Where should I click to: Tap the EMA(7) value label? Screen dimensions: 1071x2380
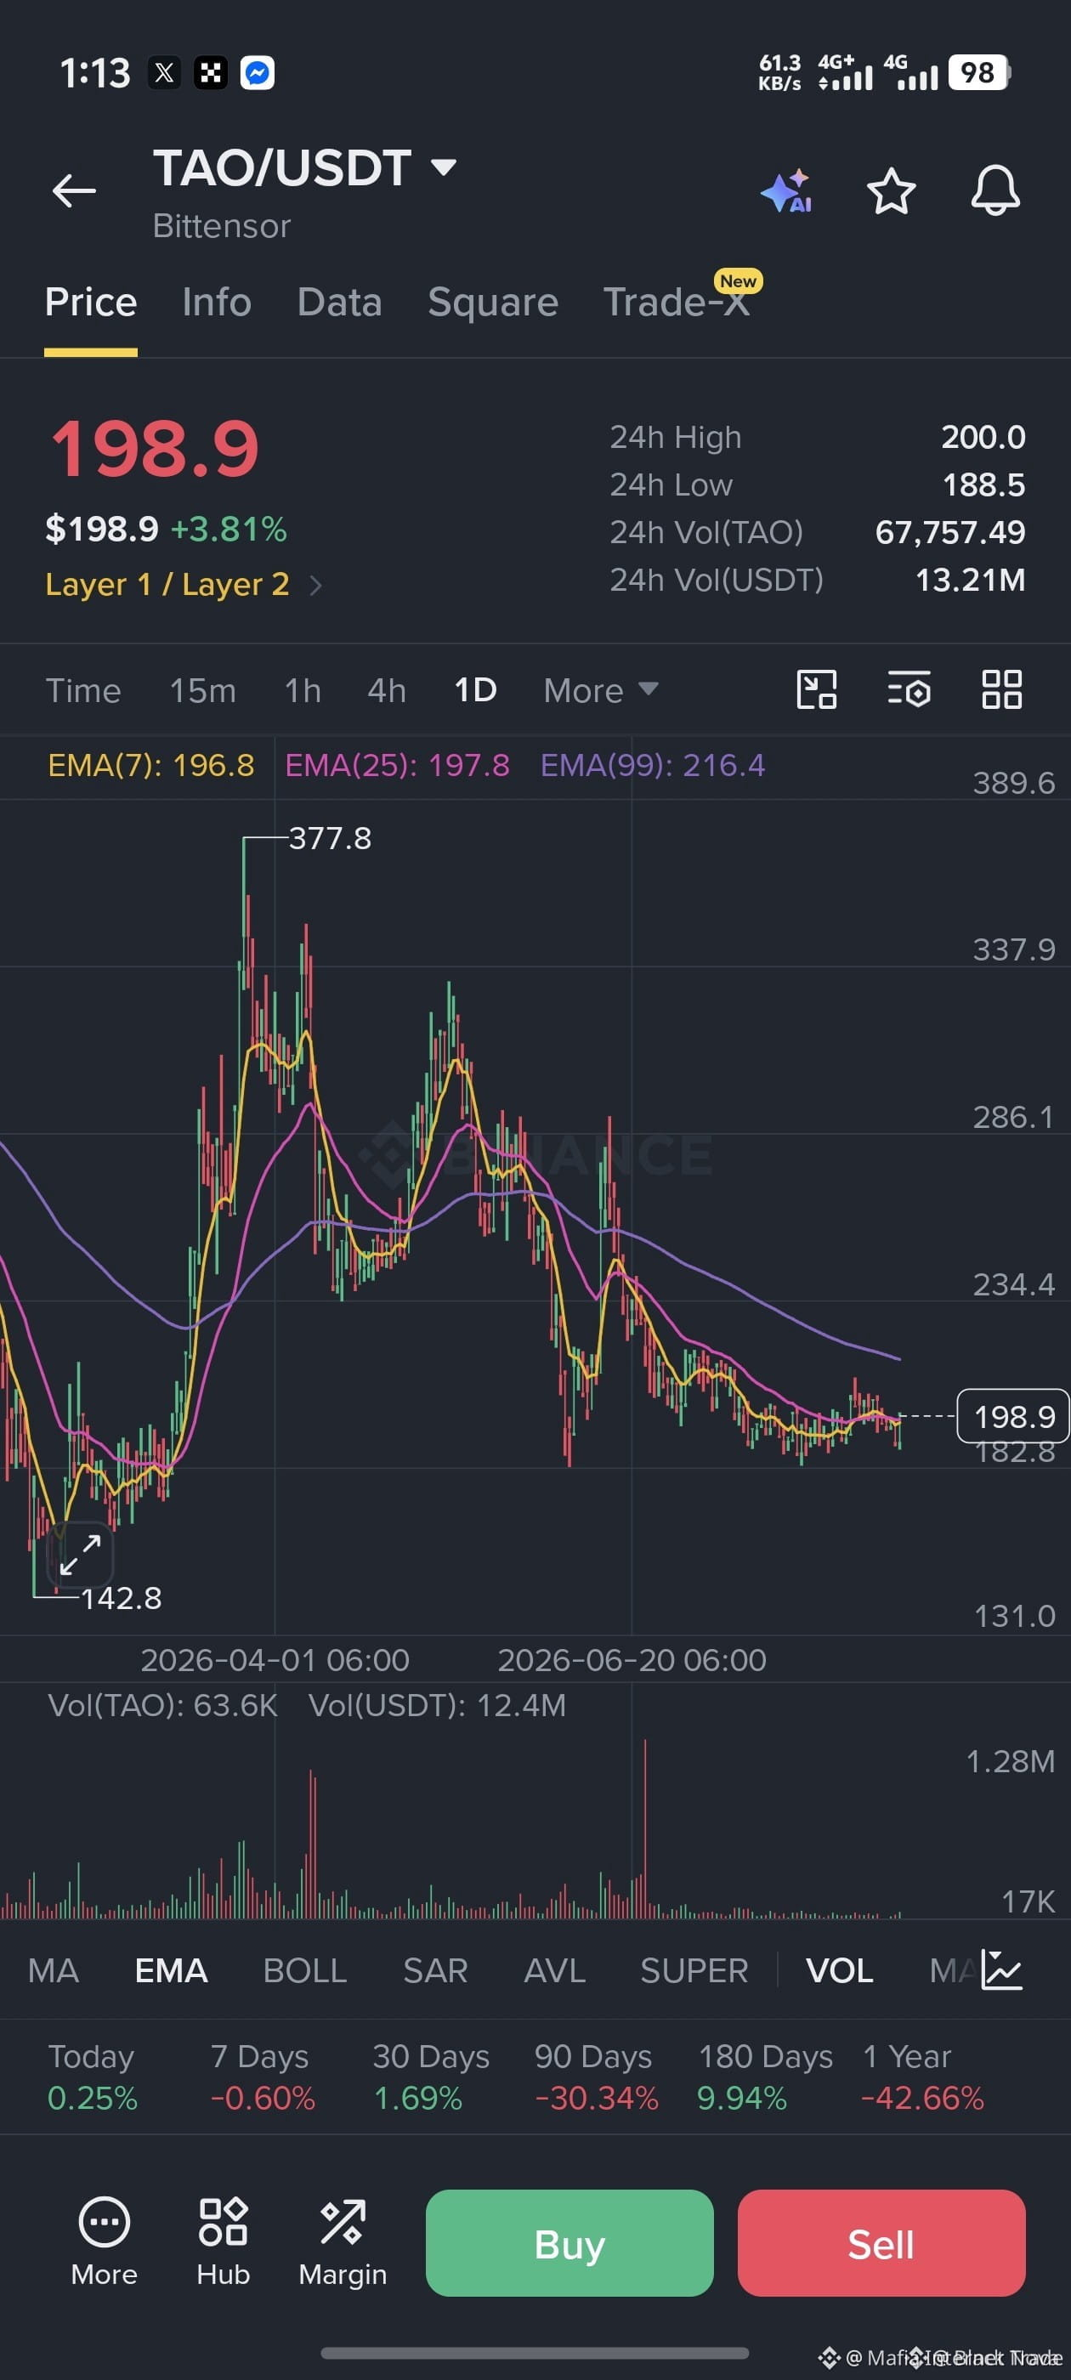150,765
